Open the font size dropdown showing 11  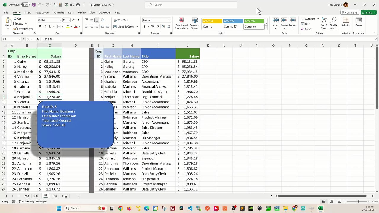69,20
